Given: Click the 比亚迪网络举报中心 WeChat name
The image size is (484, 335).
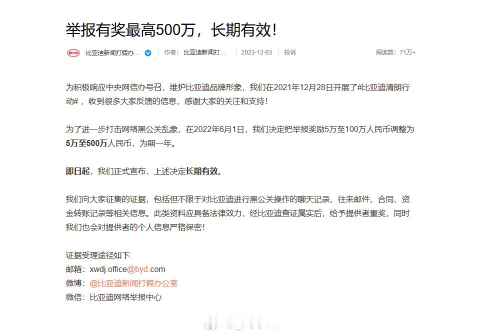Looking at the screenshot, I should [x=125, y=297].
